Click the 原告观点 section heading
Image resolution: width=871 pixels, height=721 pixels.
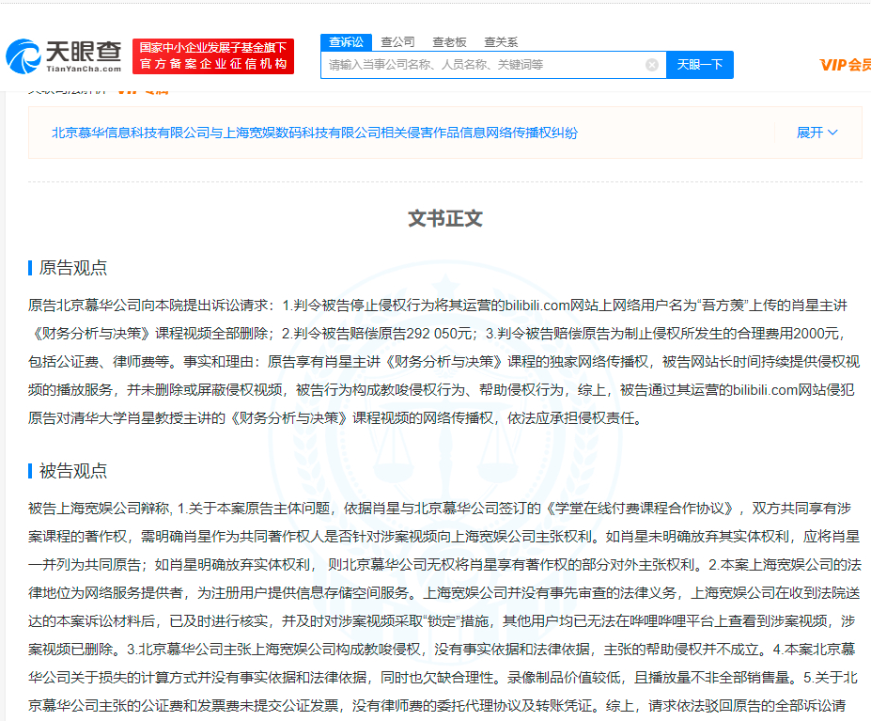tap(73, 268)
